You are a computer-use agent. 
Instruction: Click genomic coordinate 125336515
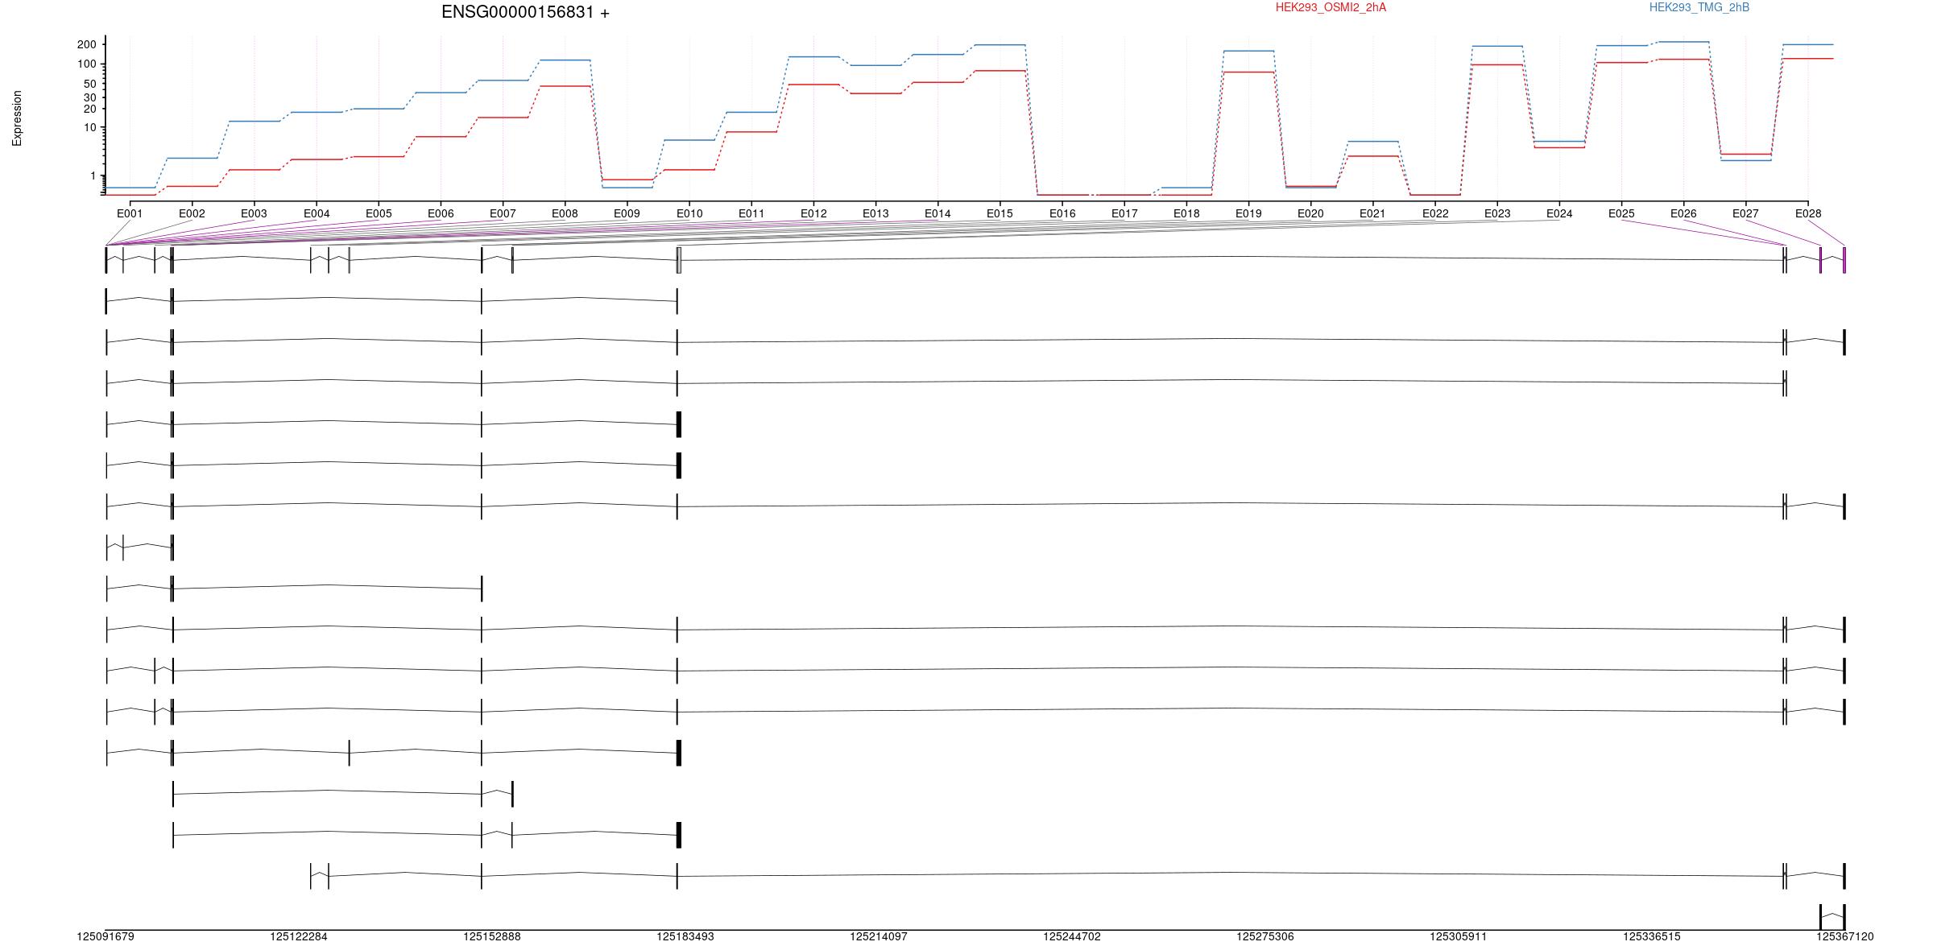1652,936
